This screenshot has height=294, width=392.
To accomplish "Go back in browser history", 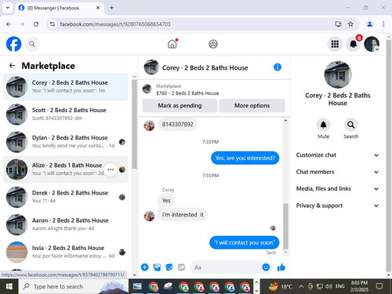I will tap(9, 24).
